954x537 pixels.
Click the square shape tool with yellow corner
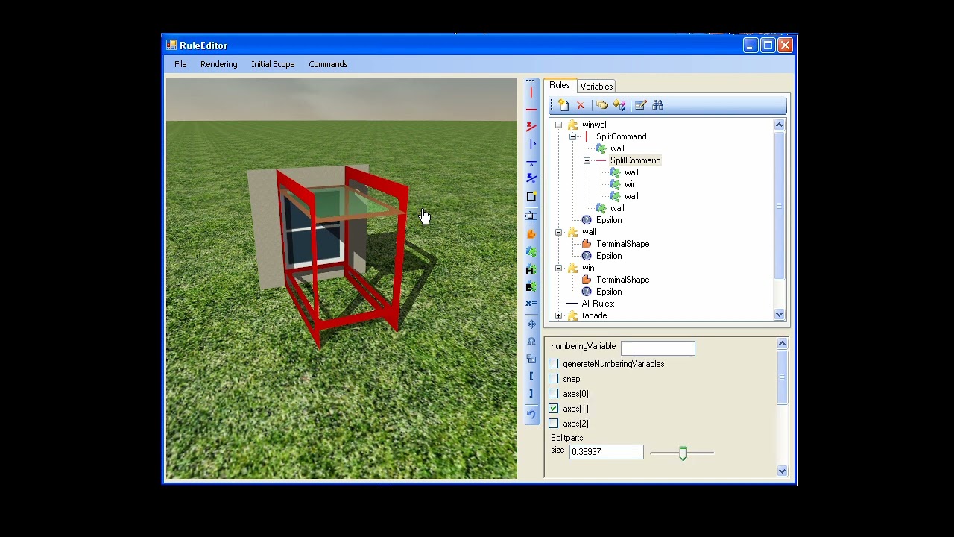tap(531, 197)
